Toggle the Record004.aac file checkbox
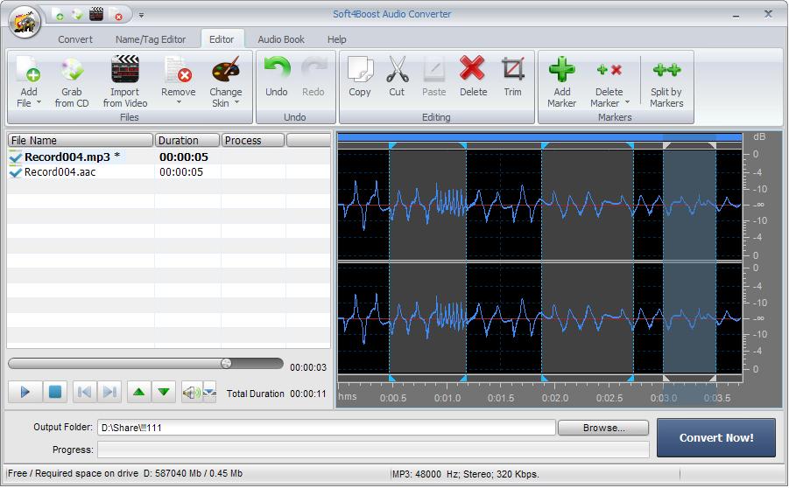The width and height of the screenshot is (789, 488). click(15, 172)
